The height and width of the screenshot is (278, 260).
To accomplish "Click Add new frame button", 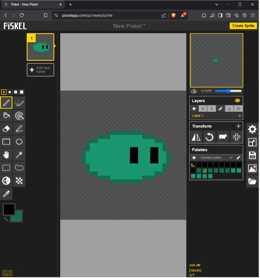I will click(40, 70).
